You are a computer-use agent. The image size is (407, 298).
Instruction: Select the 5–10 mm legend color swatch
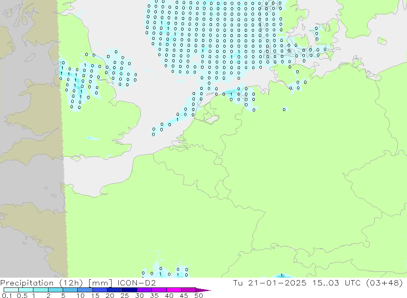(x=70, y=290)
